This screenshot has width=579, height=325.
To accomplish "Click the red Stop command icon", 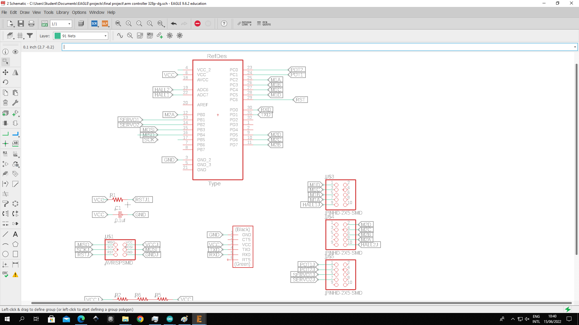I will pyautogui.click(x=198, y=23).
